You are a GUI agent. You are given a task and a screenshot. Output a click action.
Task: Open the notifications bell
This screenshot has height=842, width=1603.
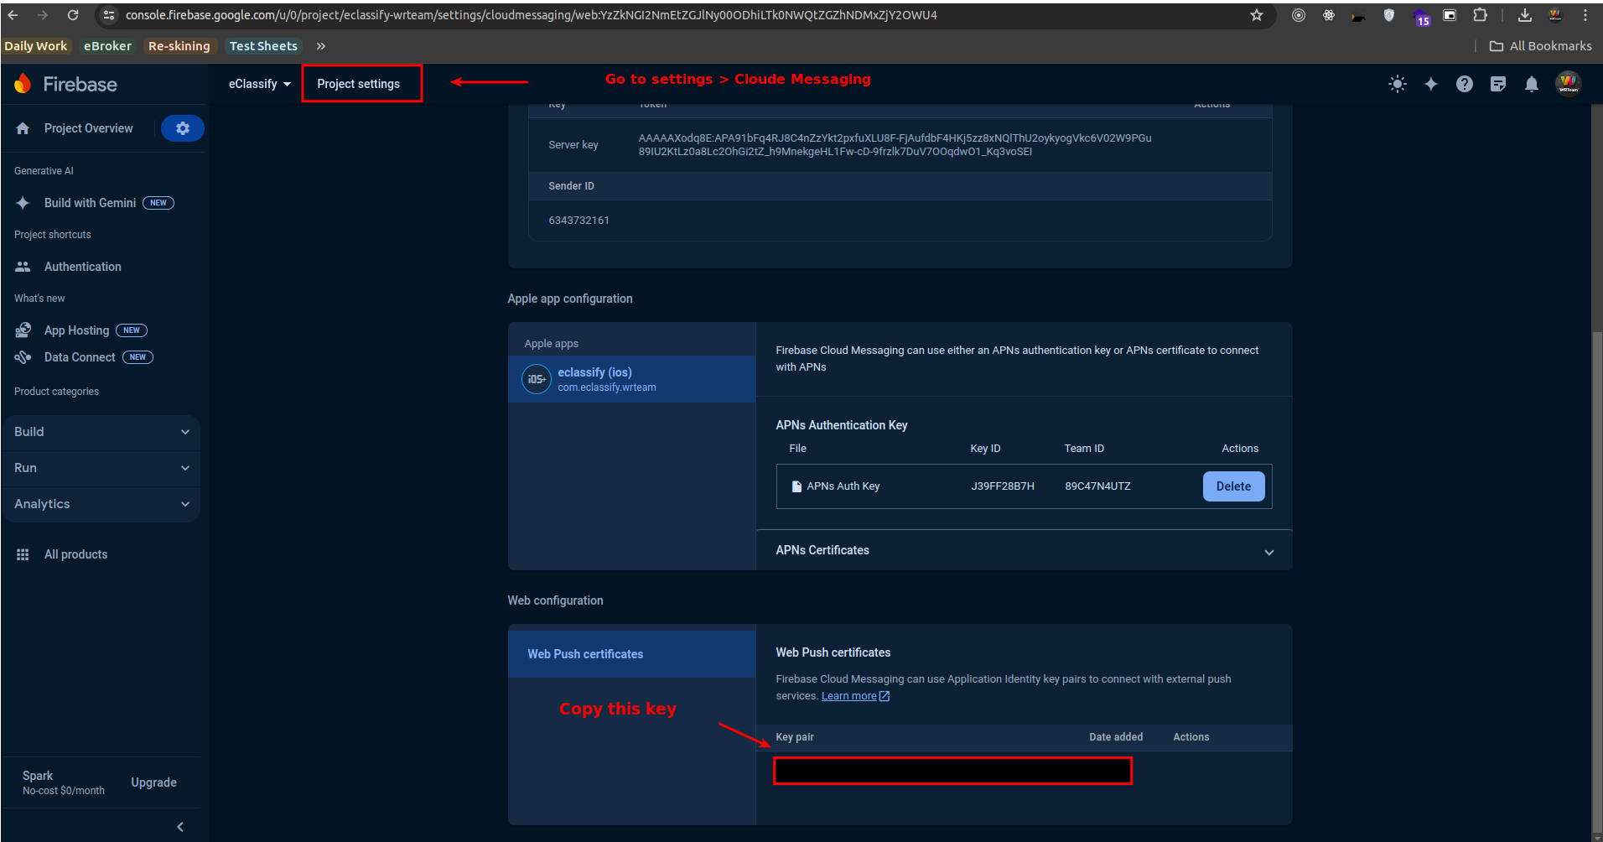(1531, 84)
